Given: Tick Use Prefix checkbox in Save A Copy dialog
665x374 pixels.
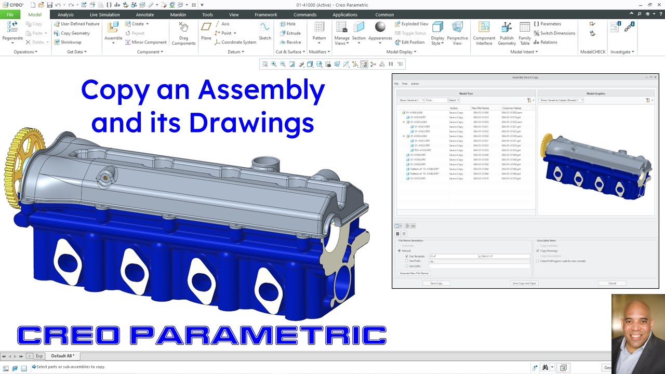Looking at the screenshot, I should [407, 261].
